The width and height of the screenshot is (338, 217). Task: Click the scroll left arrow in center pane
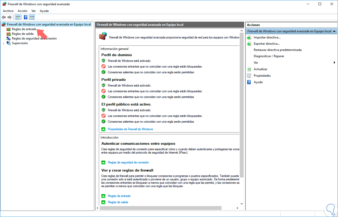coord(98,208)
